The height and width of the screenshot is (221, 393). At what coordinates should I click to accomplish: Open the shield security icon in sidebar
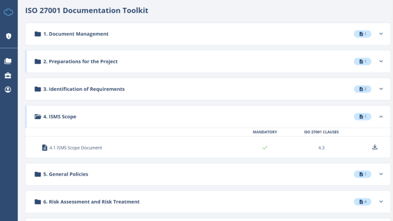click(x=8, y=36)
